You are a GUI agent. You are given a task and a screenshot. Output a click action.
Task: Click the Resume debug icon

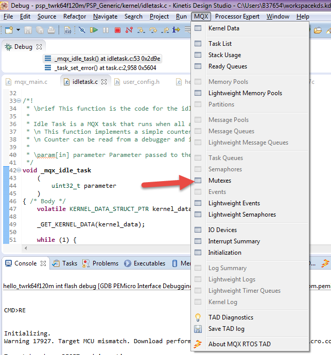tap(94, 30)
